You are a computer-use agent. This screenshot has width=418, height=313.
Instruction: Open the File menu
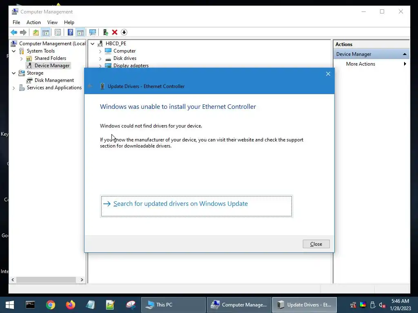point(16,22)
